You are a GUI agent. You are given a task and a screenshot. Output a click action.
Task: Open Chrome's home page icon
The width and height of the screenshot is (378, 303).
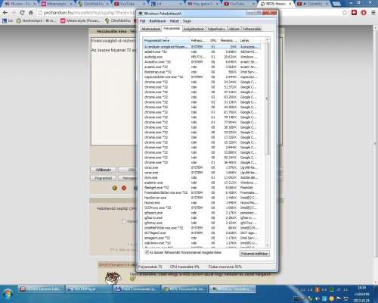click(x=31, y=13)
